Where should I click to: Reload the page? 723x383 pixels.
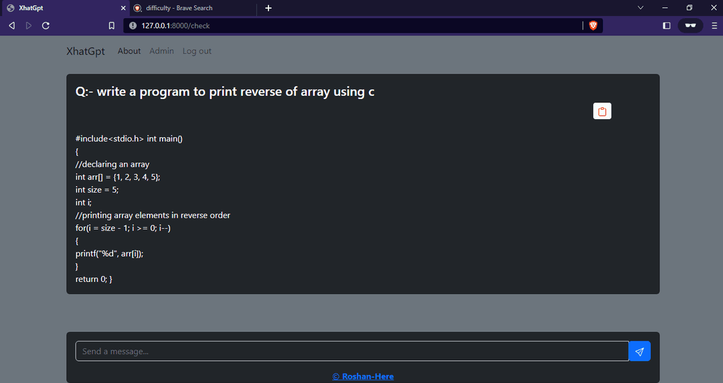(46, 26)
